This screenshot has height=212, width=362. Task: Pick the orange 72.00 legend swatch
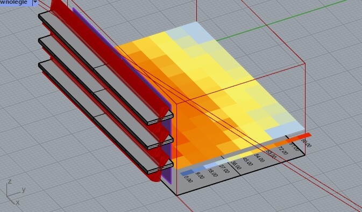point(280,144)
